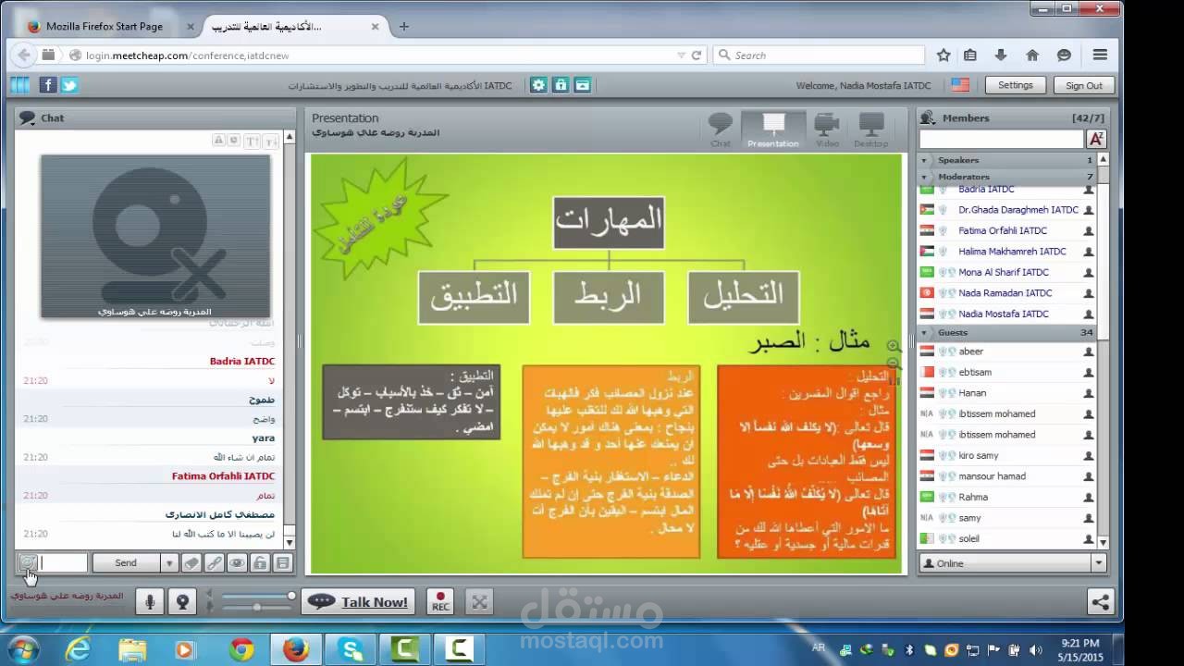The image size is (1184, 666).
Task: Sort members with the A-Z button
Action: click(1096, 139)
